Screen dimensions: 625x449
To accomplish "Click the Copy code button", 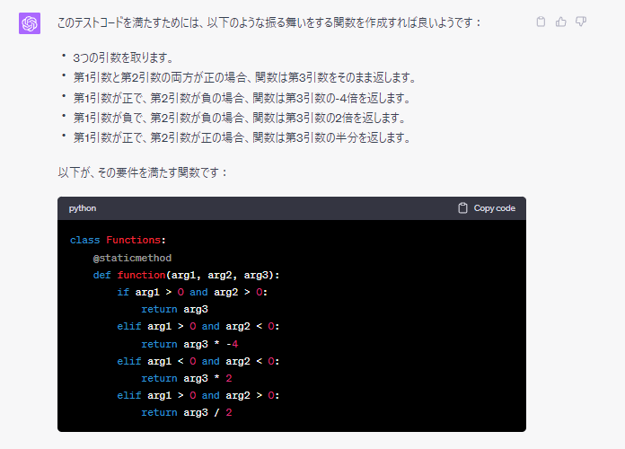I will click(487, 208).
